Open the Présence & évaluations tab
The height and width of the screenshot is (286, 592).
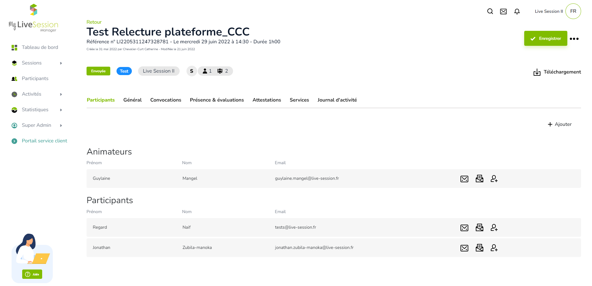pyautogui.click(x=217, y=100)
